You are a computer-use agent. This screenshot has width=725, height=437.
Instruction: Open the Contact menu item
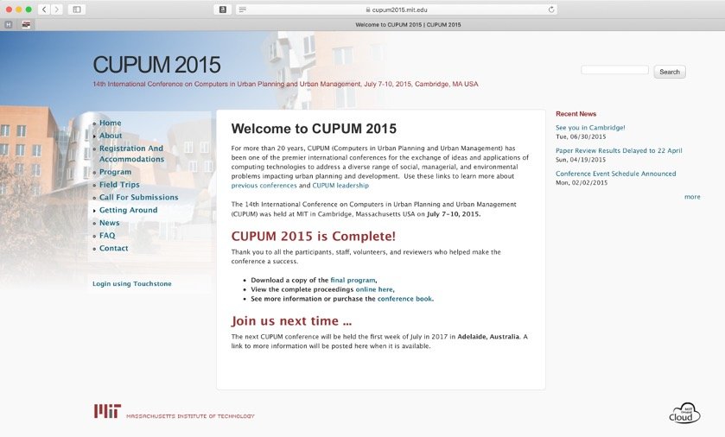tap(113, 249)
